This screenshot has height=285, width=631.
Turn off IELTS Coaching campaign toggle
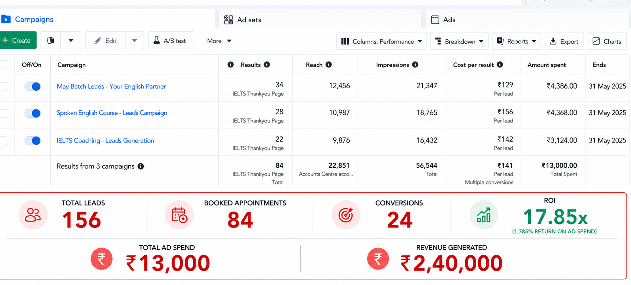pyautogui.click(x=33, y=141)
